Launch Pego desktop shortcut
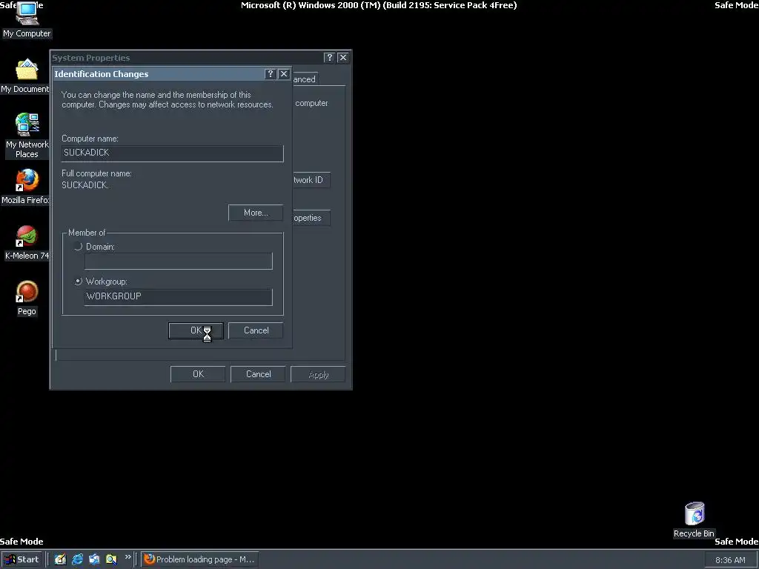This screenshot has height=569, width=759. [27, 299]
